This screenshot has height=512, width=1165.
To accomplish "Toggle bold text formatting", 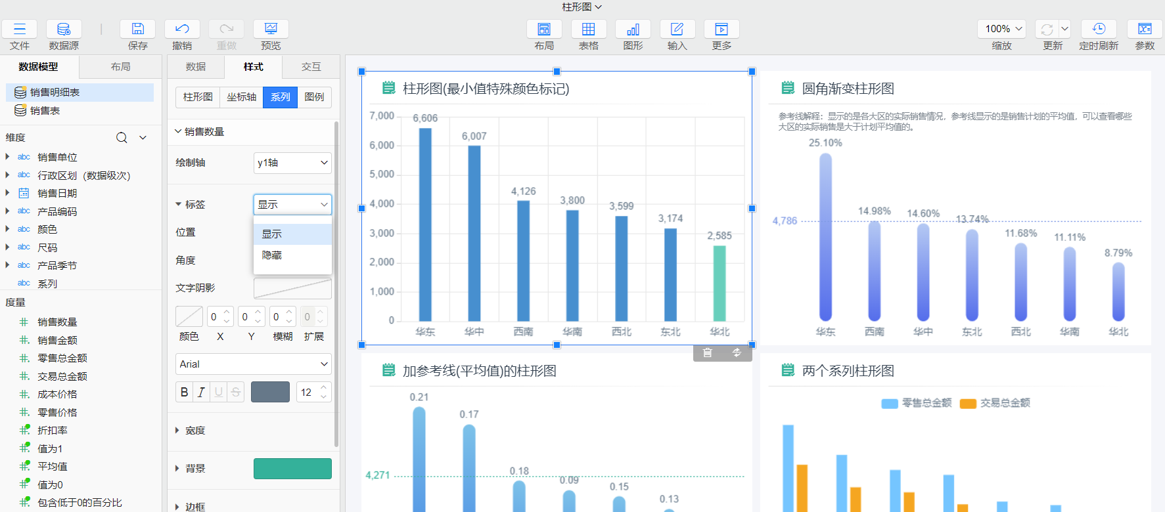I will [x=184, y=392].
